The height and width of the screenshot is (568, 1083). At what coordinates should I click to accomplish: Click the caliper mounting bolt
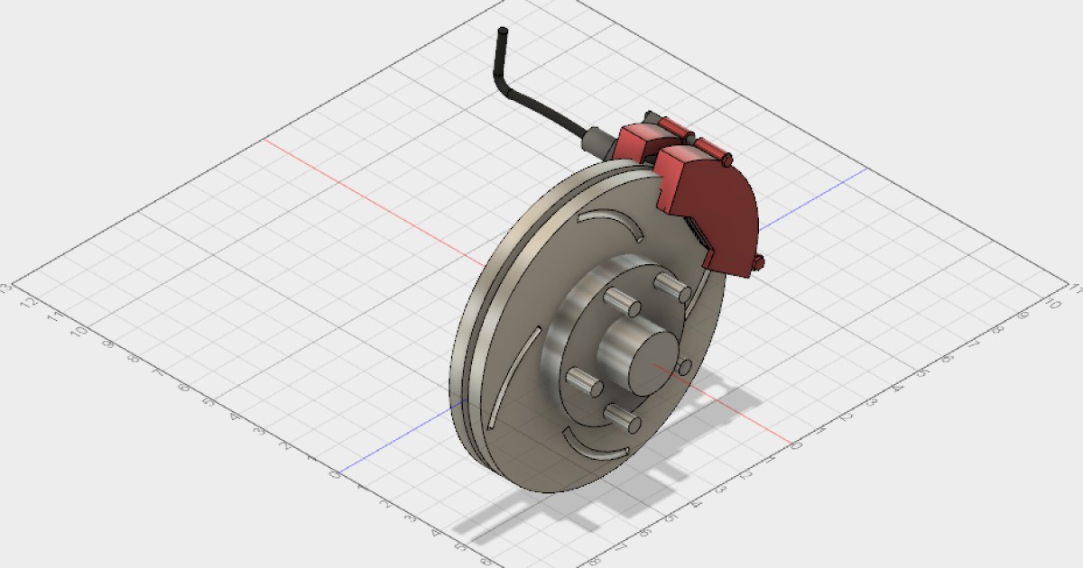click(727, 160)
